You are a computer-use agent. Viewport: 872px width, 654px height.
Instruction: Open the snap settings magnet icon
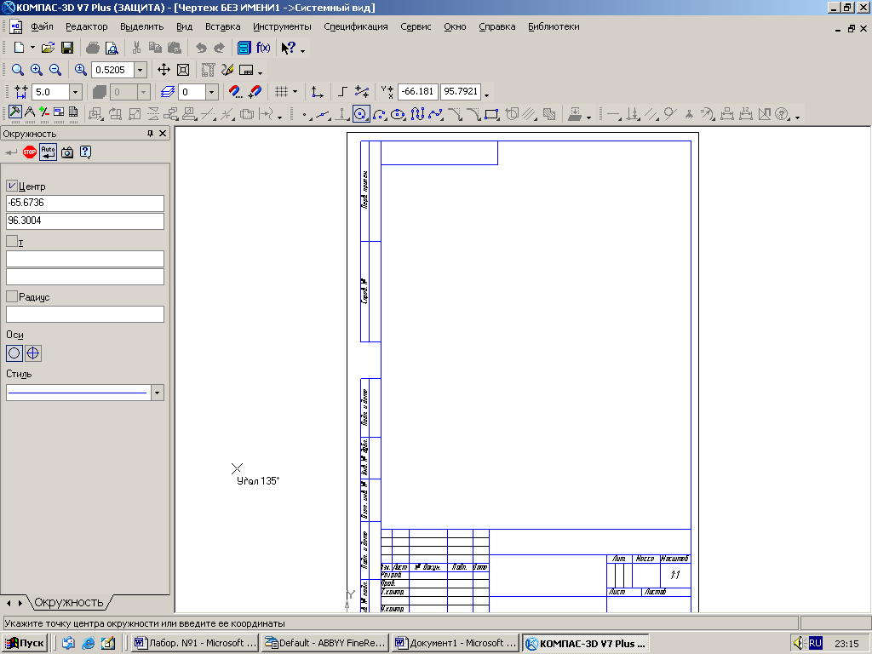pyautogui.click(x=235, y=92)
